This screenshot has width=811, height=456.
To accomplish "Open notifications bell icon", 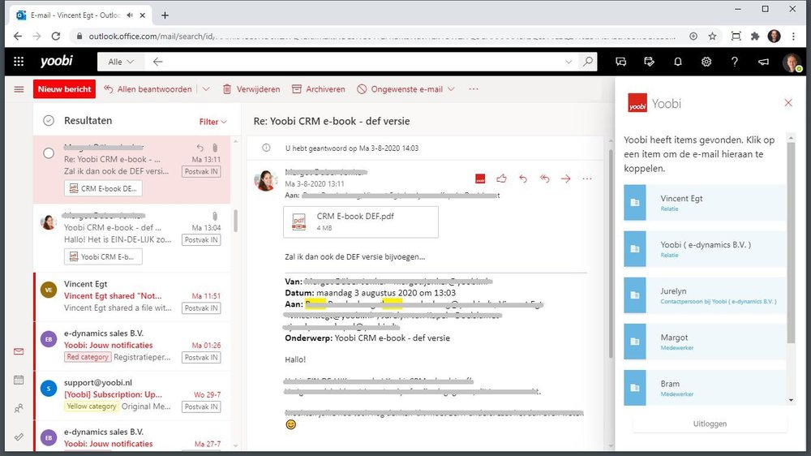I will [677, 62].
